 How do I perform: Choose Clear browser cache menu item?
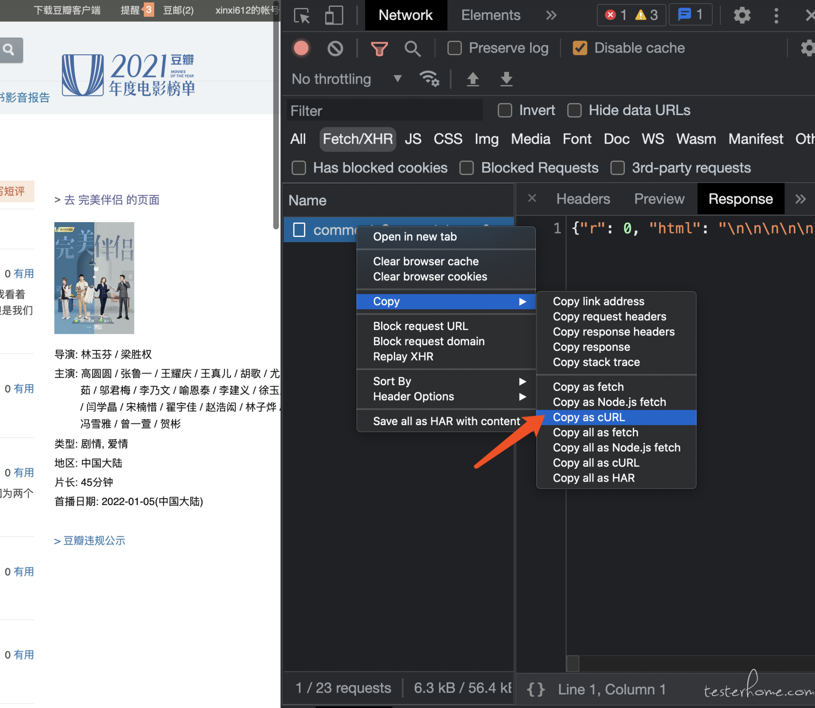tap(446, 261)
